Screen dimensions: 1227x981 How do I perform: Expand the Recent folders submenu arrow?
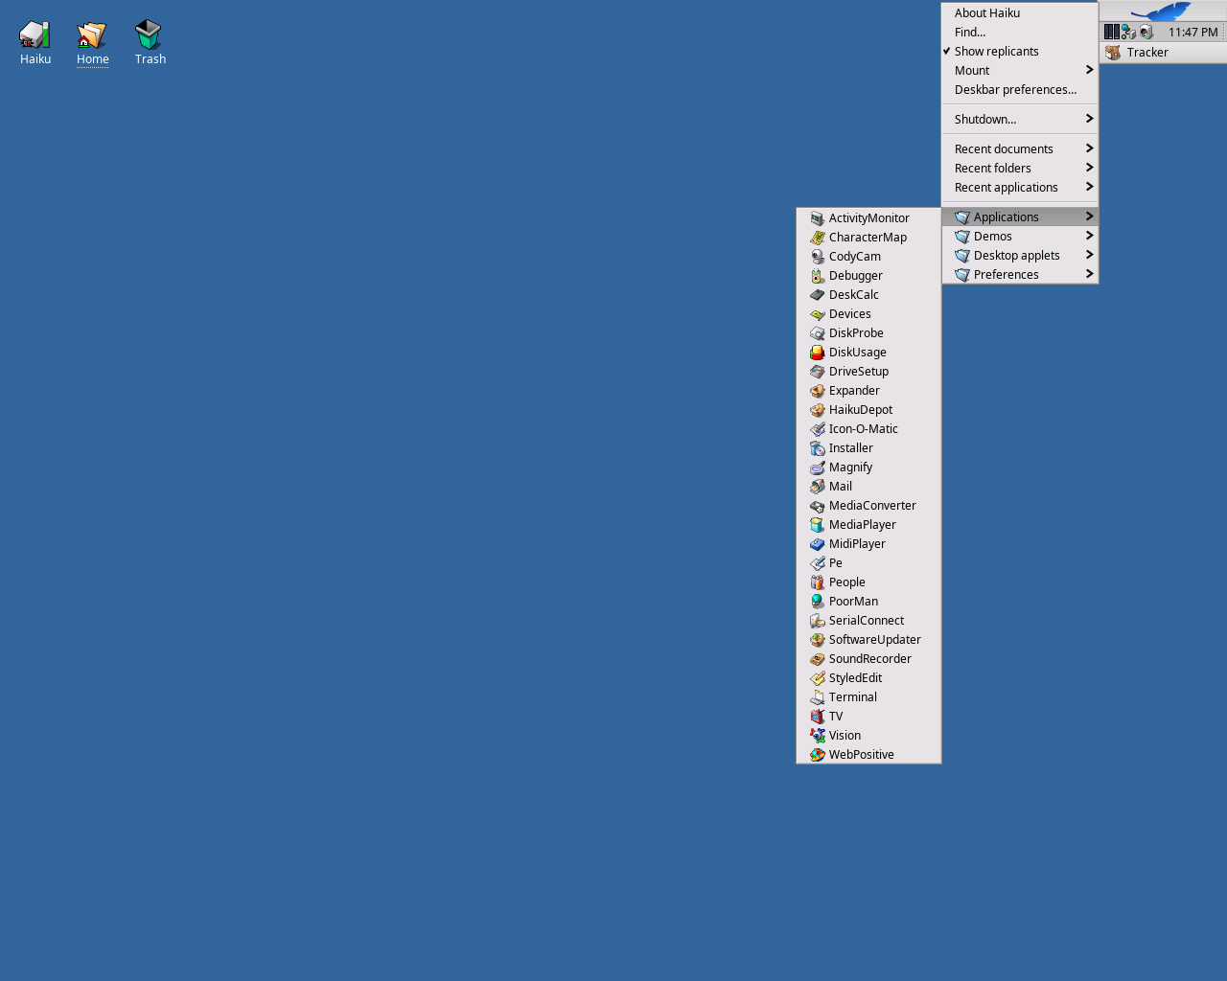pyautogui.click(x=1089, y=168)
